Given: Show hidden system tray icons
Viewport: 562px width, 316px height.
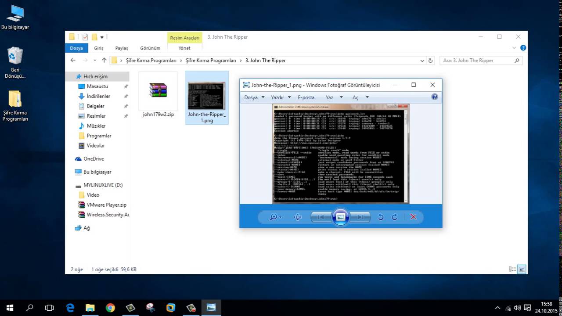Looking at the screenshot, I should tap(497, 308).
